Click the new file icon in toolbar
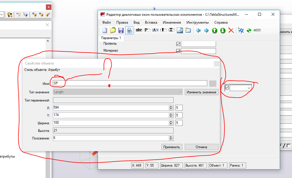The height and width of the screenshot is (178, 292). (x=105, y=30)
